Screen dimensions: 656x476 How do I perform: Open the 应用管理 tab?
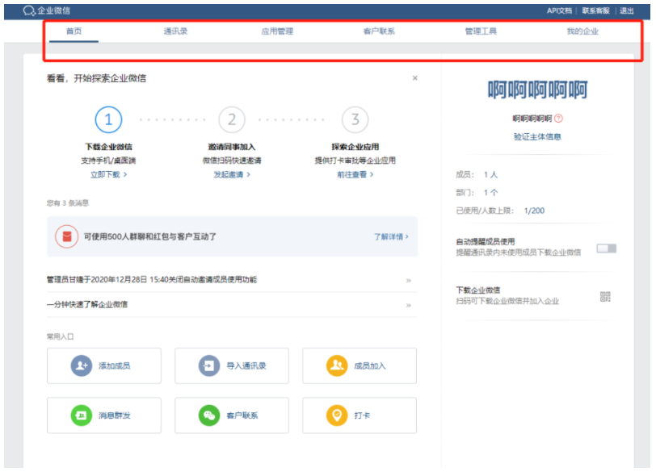click(x=277, y=31)
